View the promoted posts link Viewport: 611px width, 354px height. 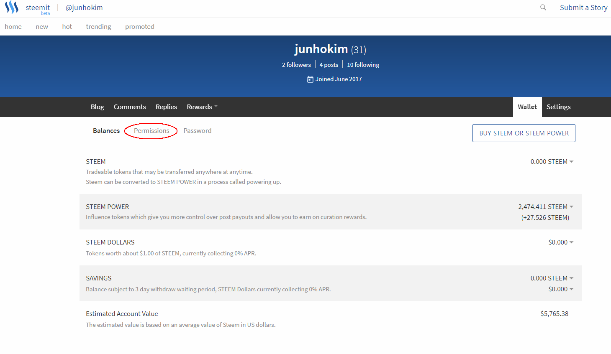coord(140,27)
